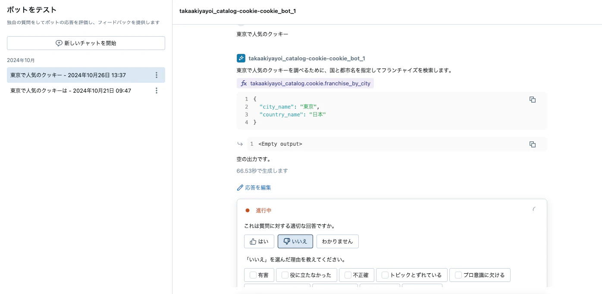Open the kebab menu on the October 21 chat

tap(157, 91)
